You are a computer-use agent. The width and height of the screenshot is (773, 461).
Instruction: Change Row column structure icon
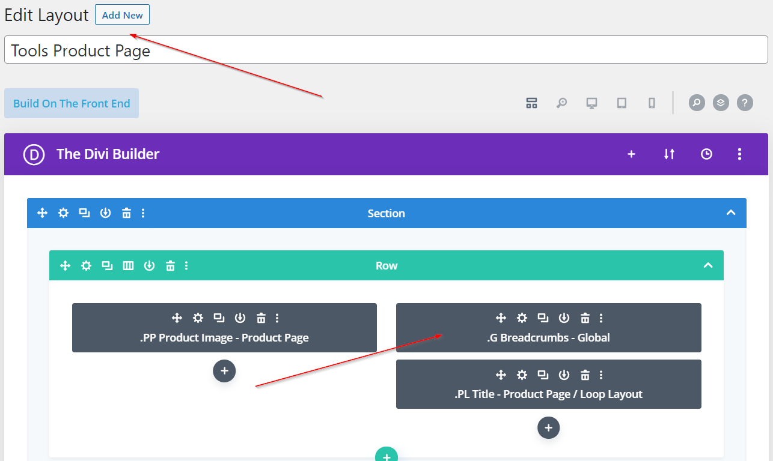128,265
